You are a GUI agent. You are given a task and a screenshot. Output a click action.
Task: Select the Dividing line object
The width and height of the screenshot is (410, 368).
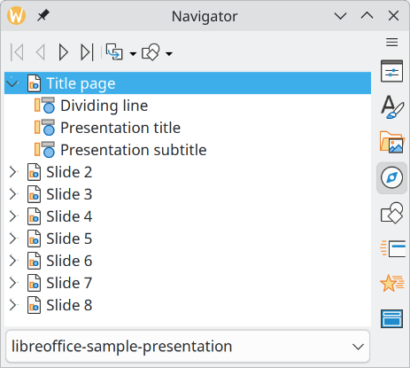click(x=104, y=106)
